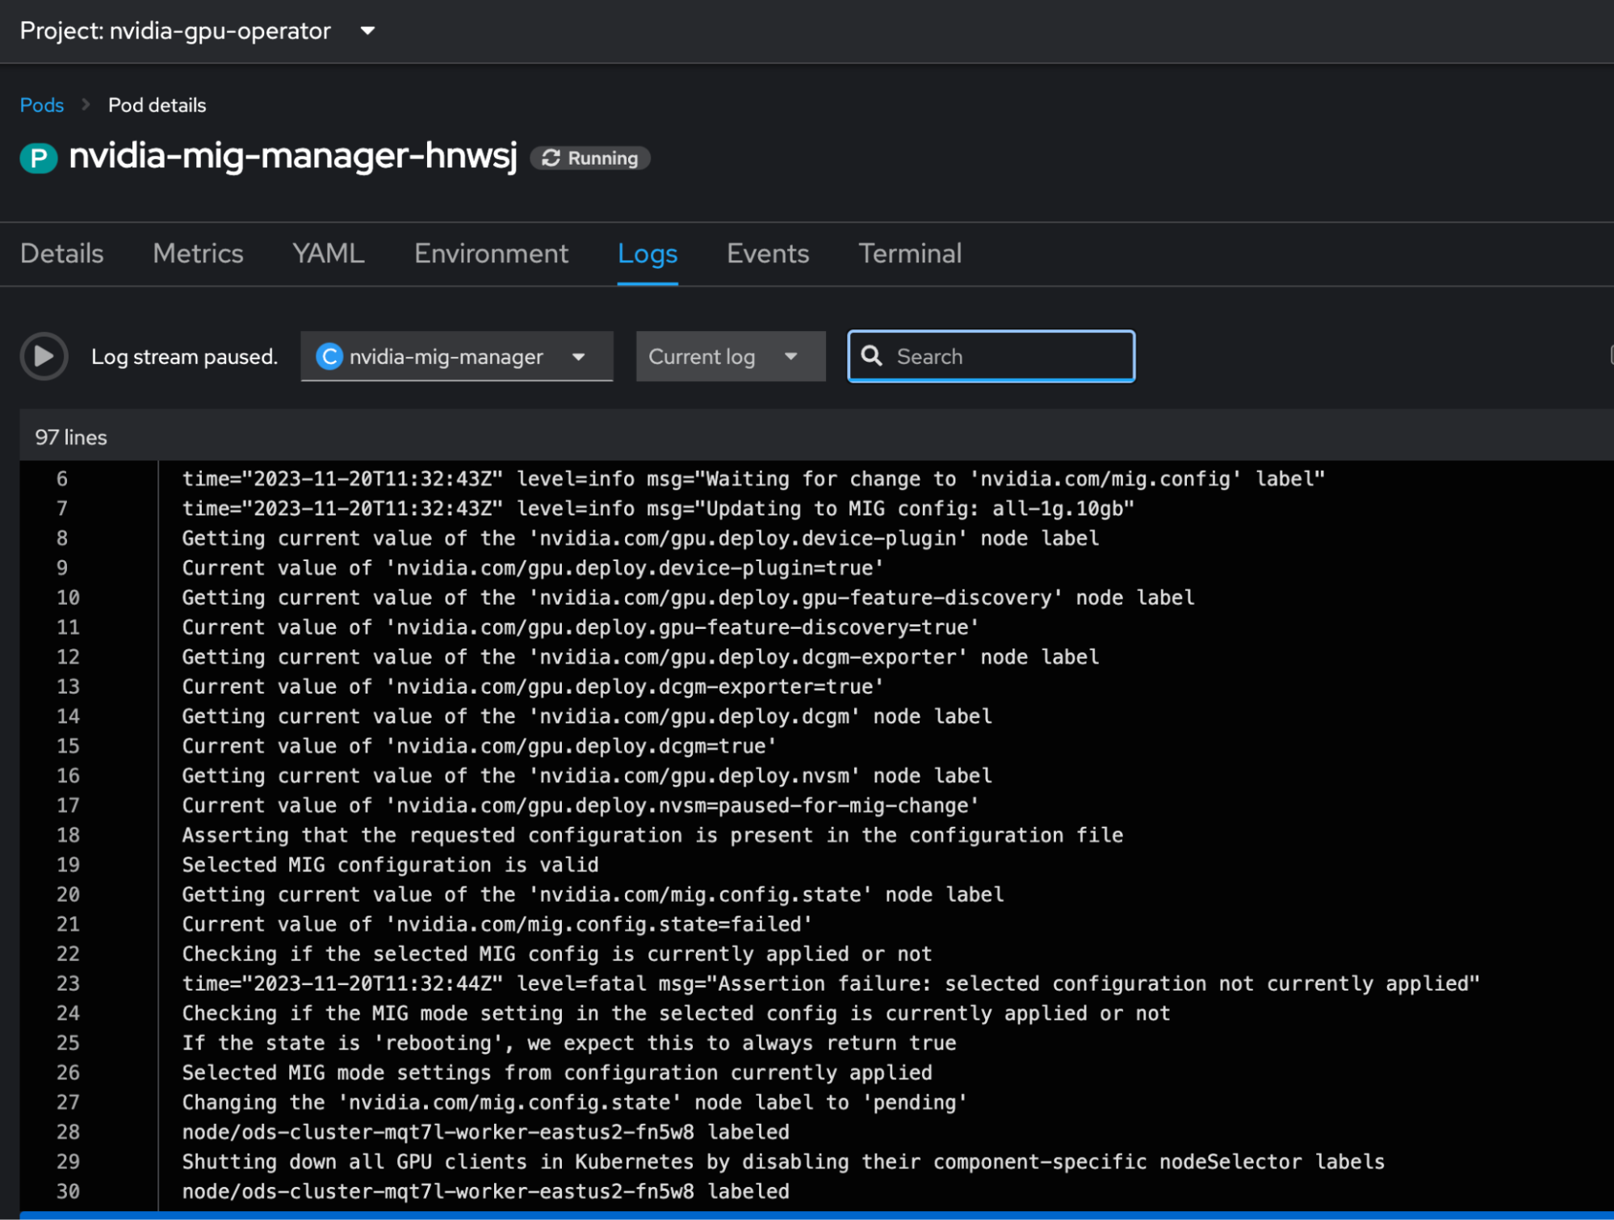
Task: Click the Running status sync icon
Action: click(x=551, y=158)
